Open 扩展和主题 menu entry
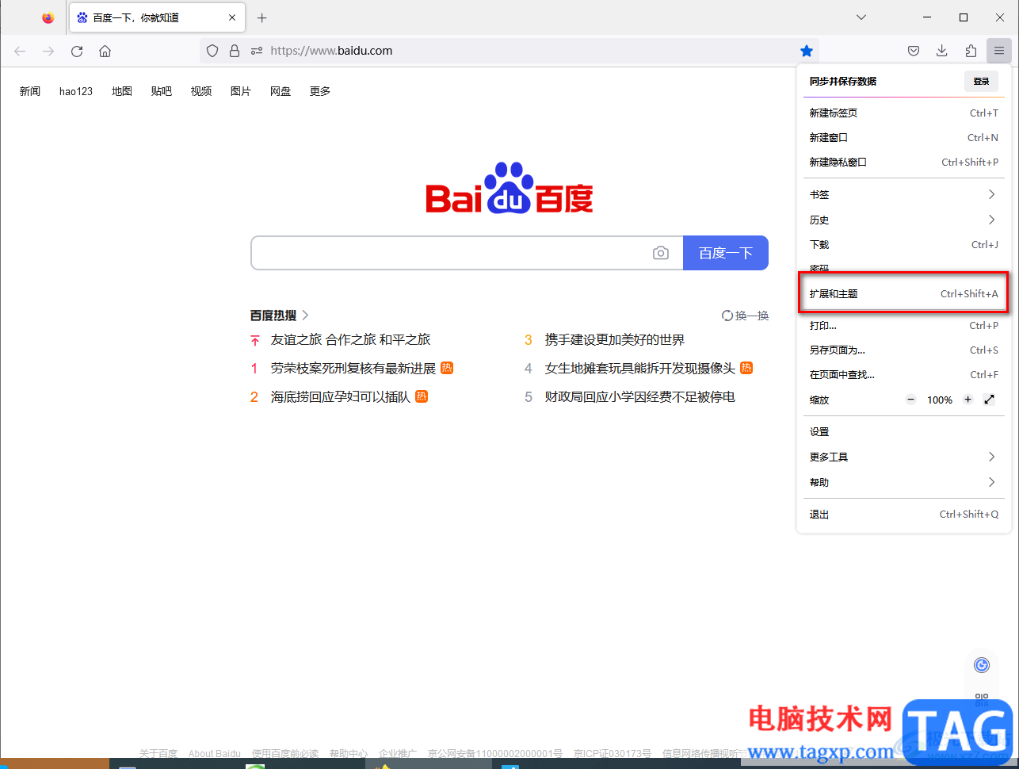The width and height of the screenshot is (1019, 769). [903, 294]
